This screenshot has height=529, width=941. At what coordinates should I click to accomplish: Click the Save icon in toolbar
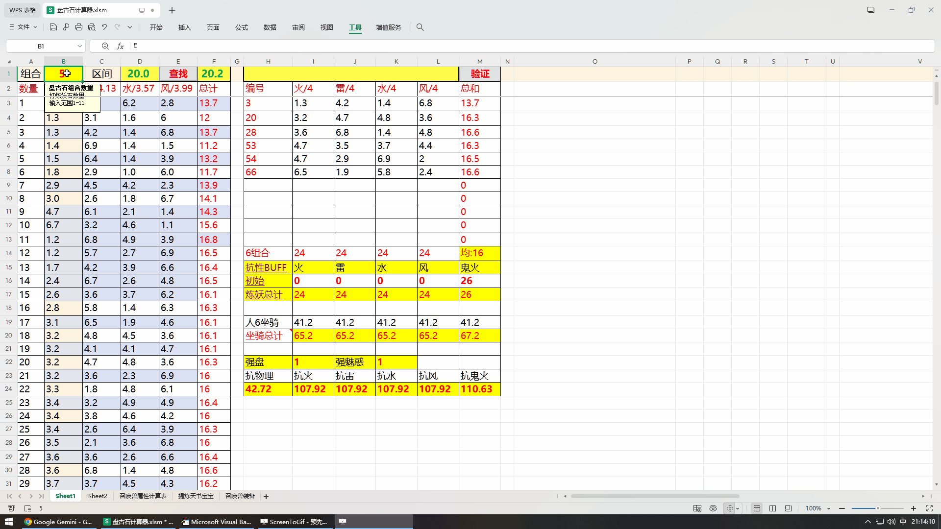[53, 27]
